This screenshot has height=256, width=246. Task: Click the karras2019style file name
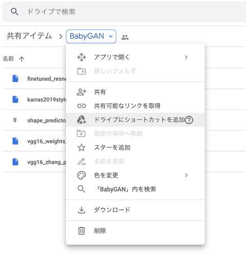pyautogui.click(x=47, y=100)
